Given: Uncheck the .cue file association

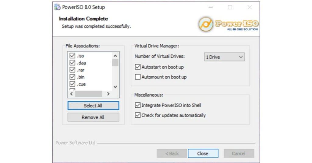Looking at the screenshot, I should (x=73, y=84).
